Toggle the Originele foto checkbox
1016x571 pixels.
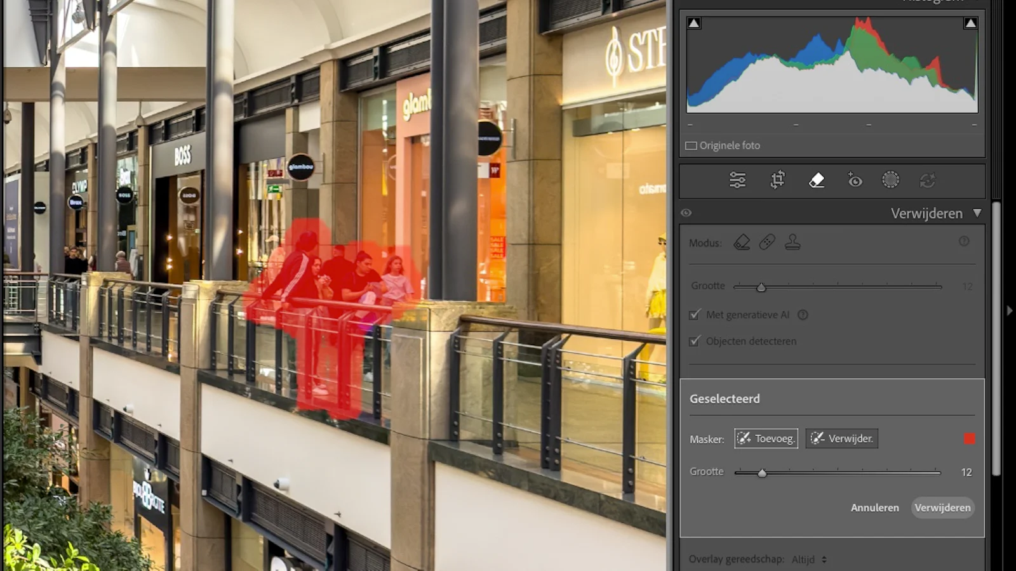tap(691, 145)
